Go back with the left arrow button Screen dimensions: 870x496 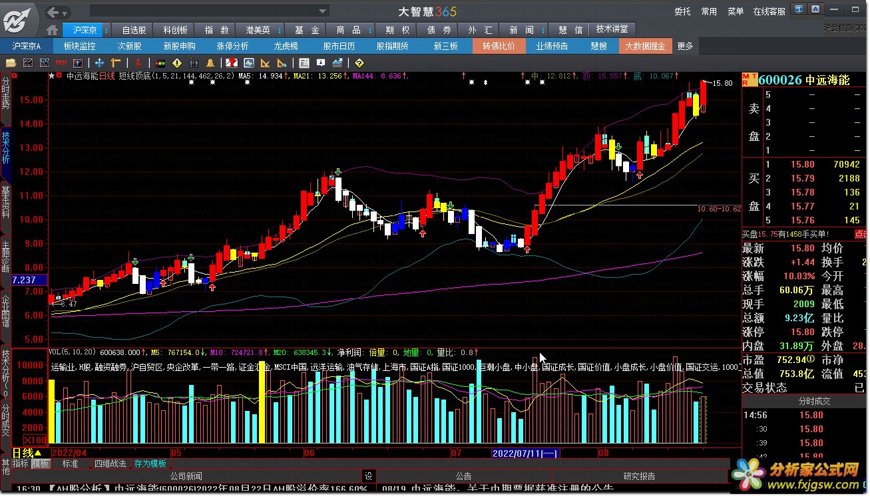click(54, 12)
